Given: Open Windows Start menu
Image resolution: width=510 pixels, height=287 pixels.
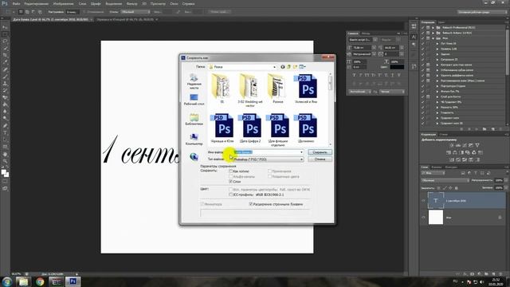Looking at the screenshot, I should pyautogui.click(x=7, y=281).
